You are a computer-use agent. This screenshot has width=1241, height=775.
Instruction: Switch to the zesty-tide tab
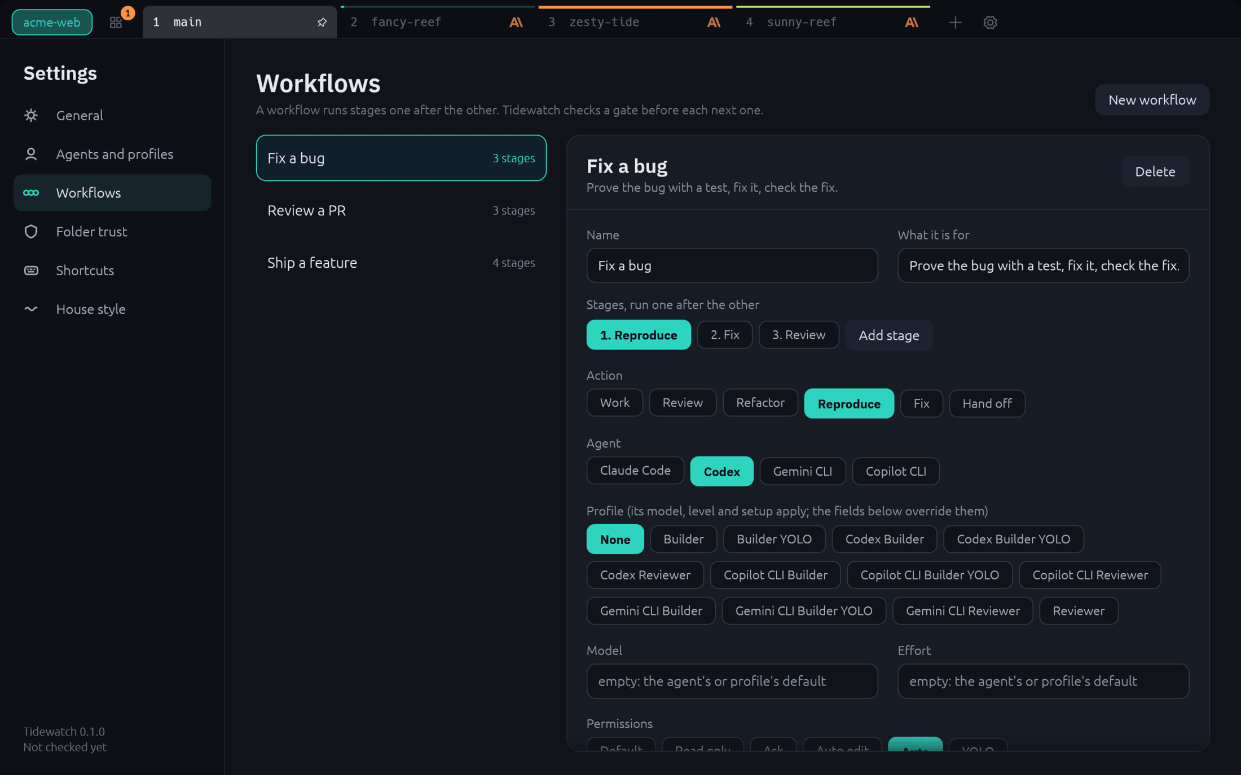(x=635, y=22)
